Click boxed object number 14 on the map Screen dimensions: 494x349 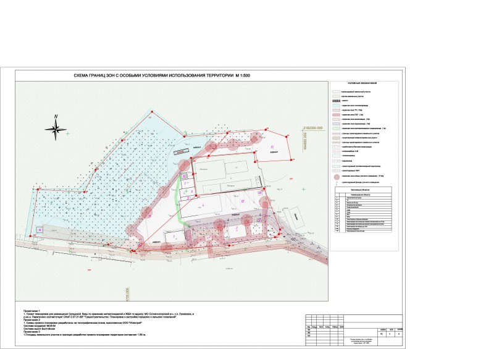coord(40,230)
